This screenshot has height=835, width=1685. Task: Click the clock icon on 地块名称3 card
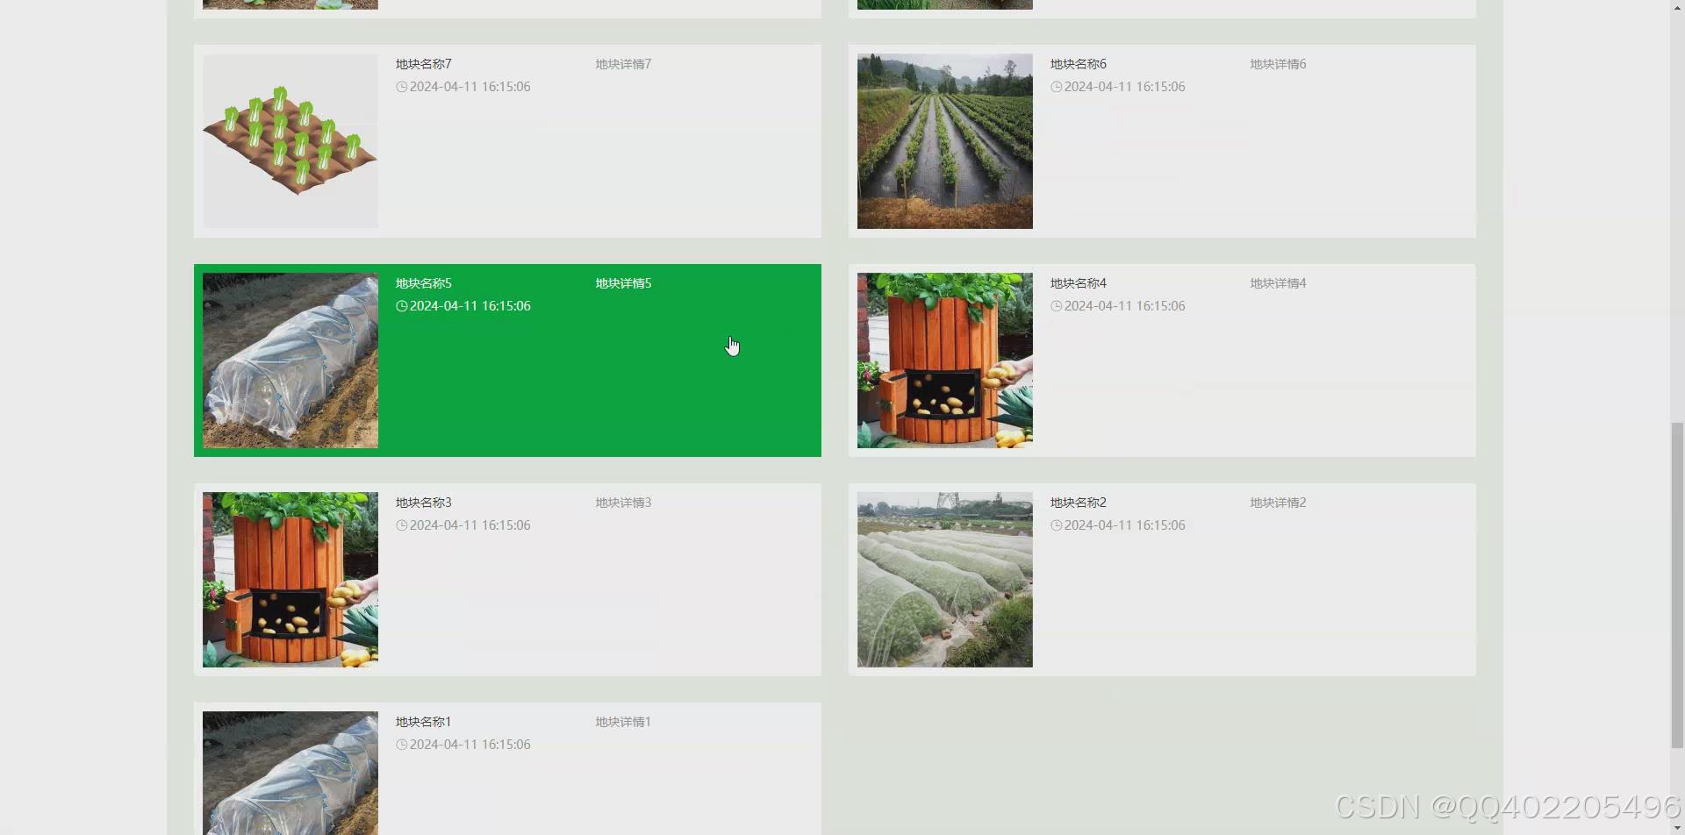coord(402,525)
